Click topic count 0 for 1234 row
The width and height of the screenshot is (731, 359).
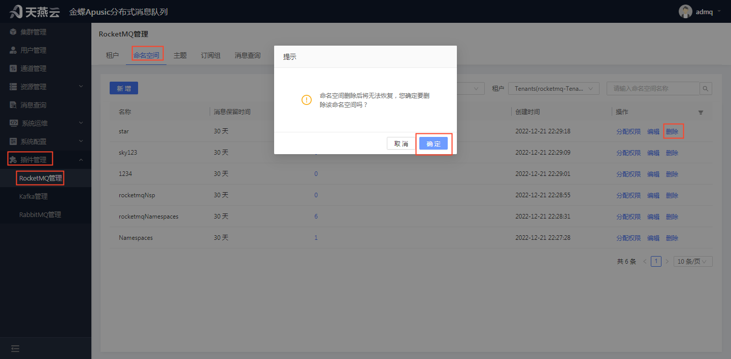[316, 174]
